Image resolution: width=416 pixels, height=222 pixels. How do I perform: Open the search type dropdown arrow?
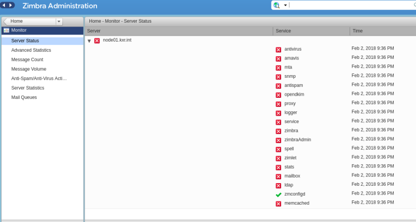click(x=285, y=5)
